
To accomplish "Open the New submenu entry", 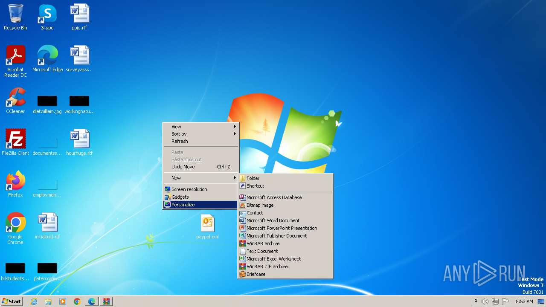I will (200, 178).
